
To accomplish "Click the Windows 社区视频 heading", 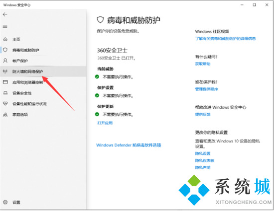I will 212,31.
